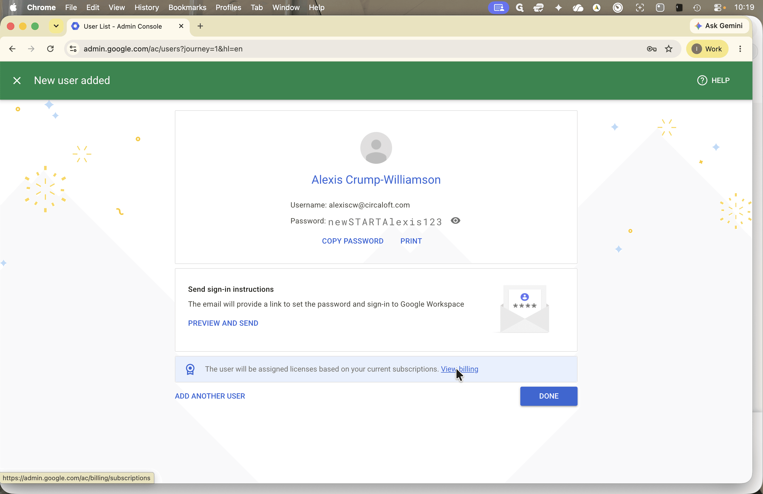Viewport: 763px width, 494px height.
Task: Open the Chrome menu in menu bar
Action: 41,7
